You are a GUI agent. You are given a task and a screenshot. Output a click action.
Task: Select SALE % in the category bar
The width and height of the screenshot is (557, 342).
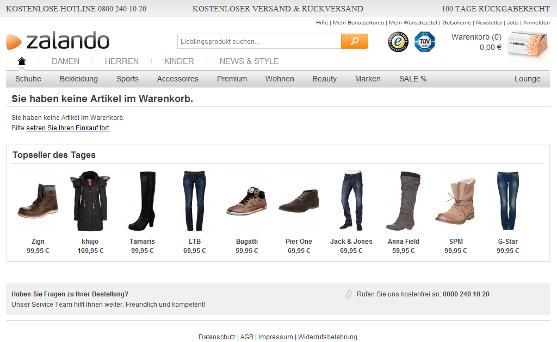[413, 79]
